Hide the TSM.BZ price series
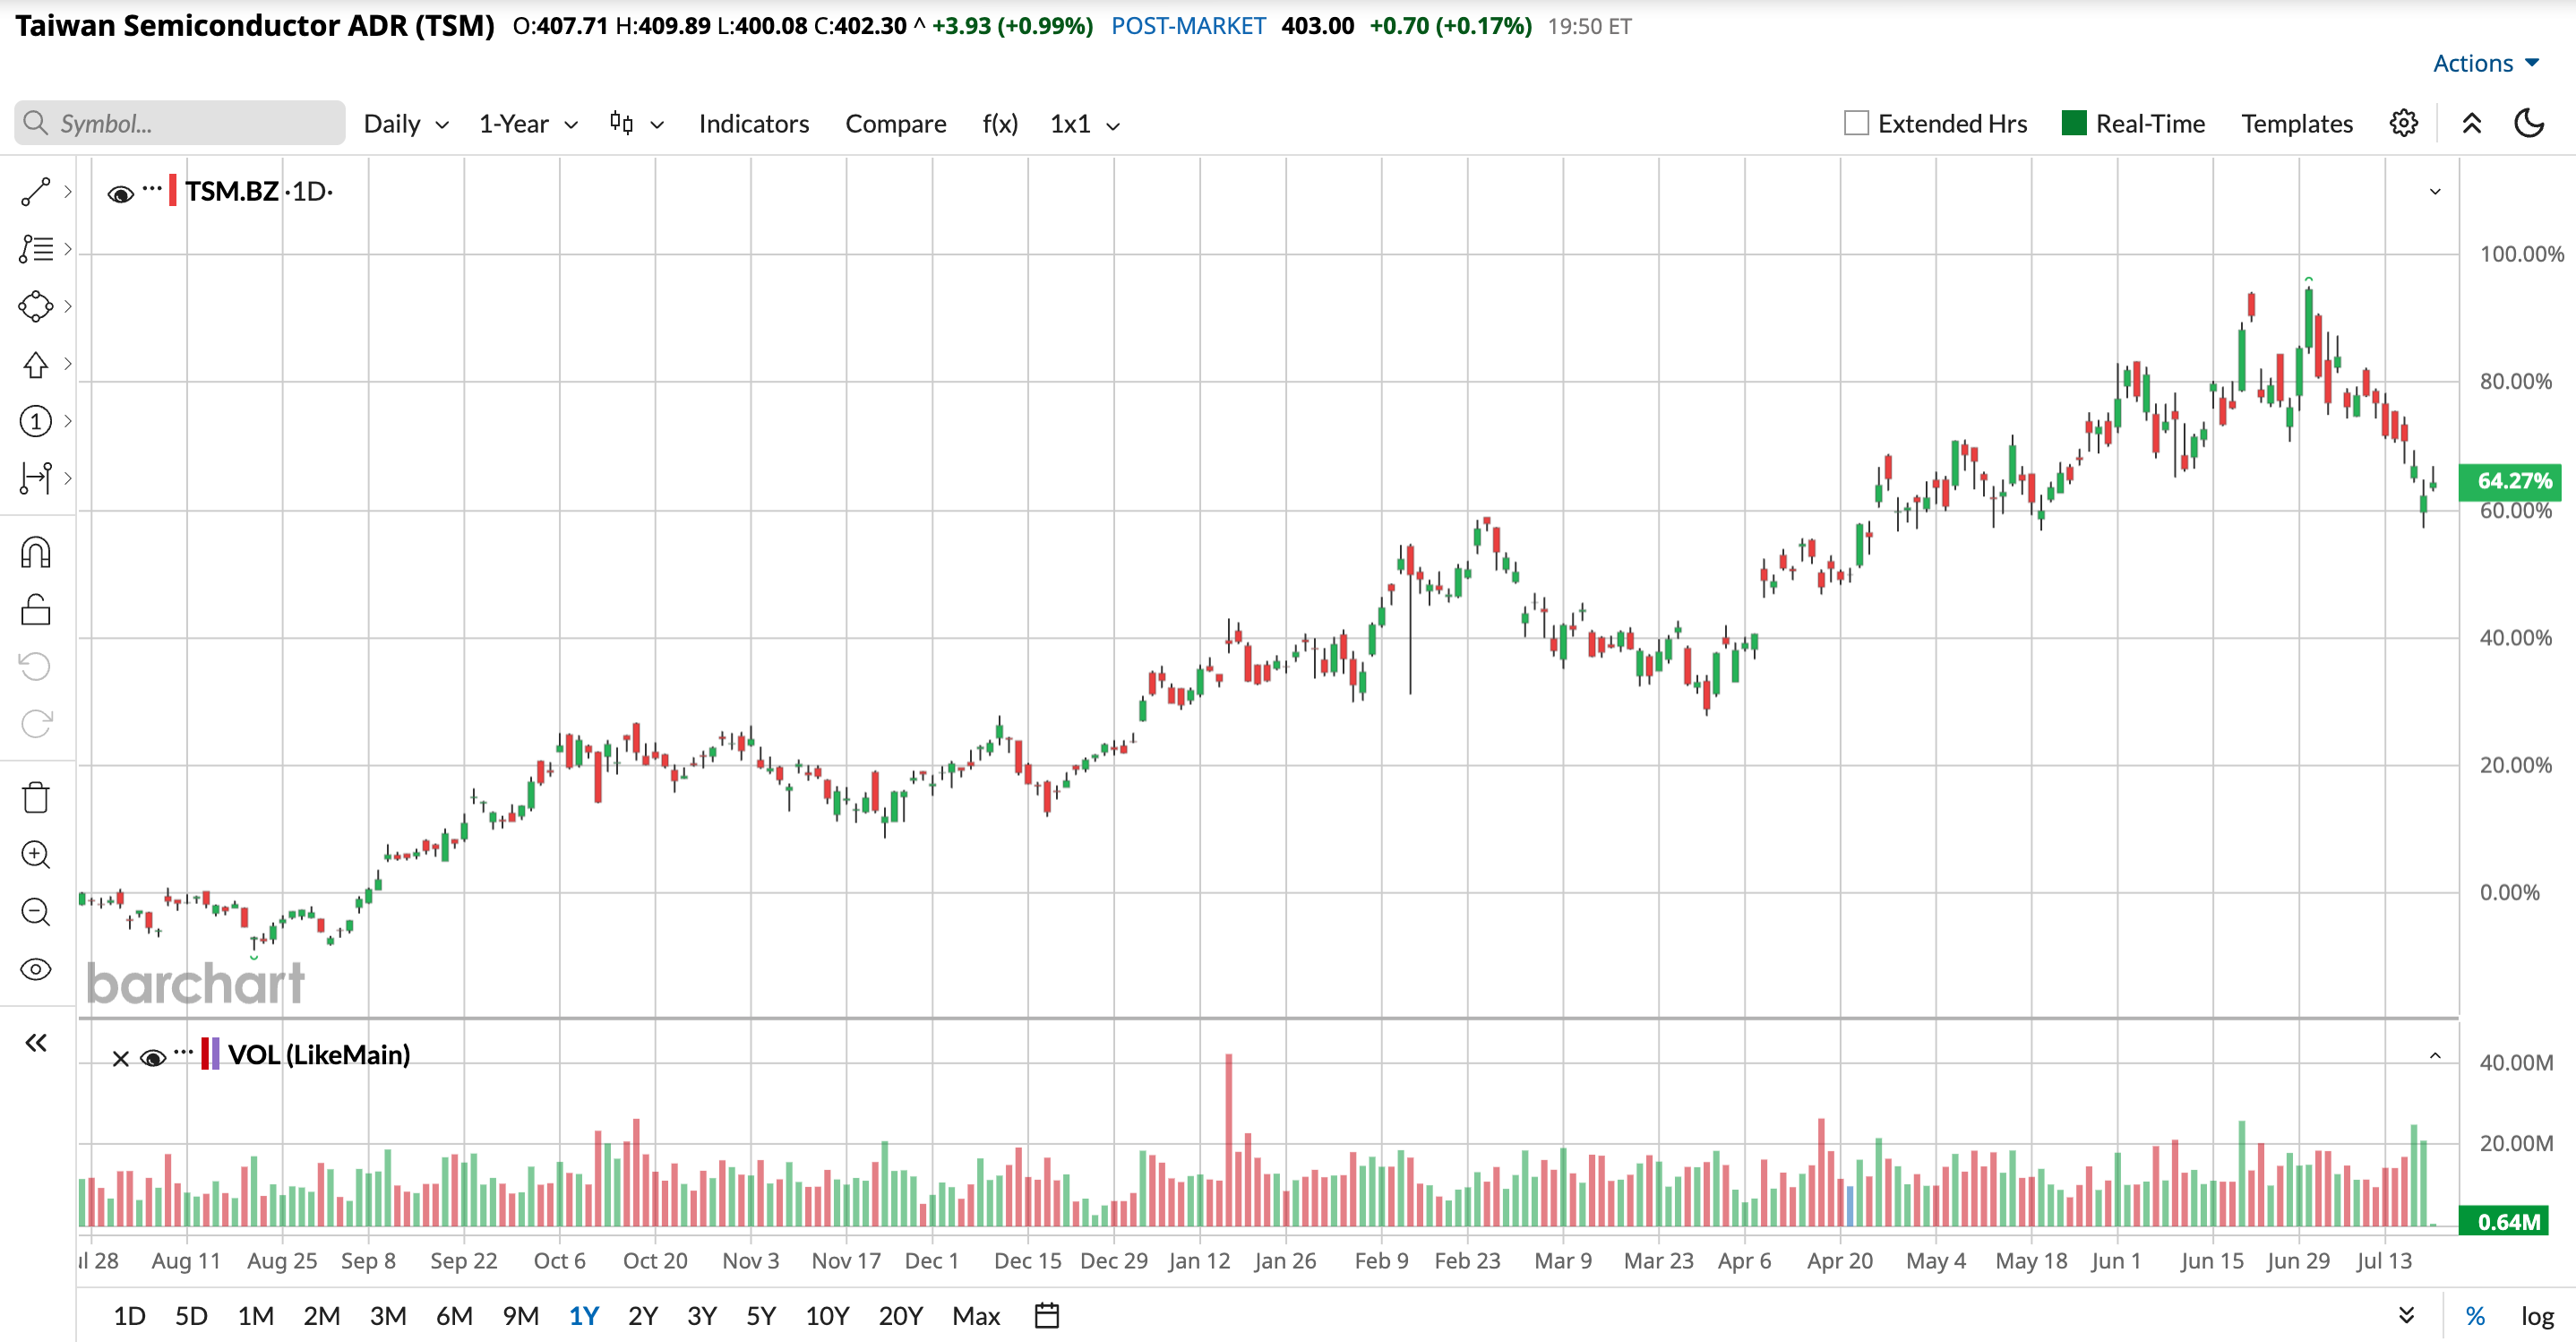Image resolution: width=2576 pixels, height=1342 pixels. [x=120, y=193]
